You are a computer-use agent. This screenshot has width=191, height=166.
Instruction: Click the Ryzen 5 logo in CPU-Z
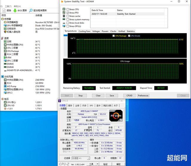[116, 116]
